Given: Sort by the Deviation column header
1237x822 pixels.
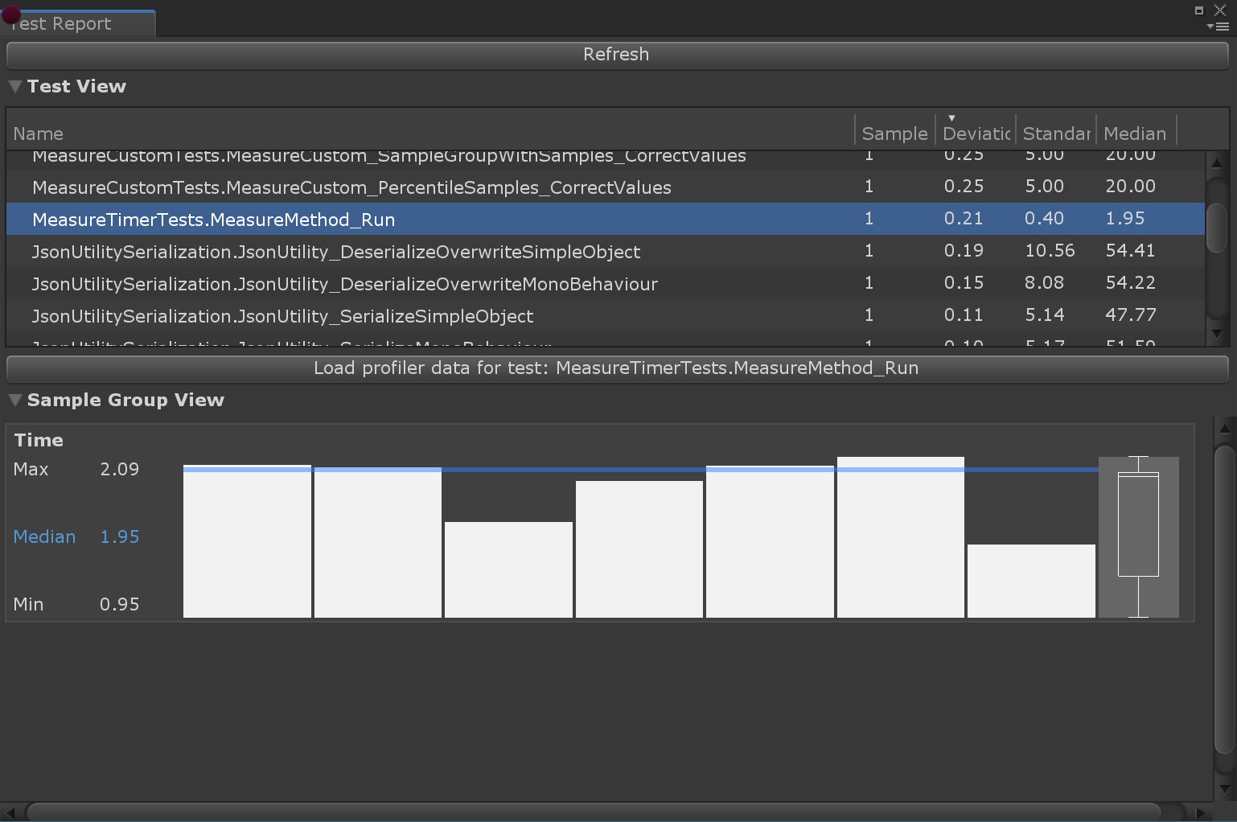Looking at the screenshot, I should click(976, 134).
